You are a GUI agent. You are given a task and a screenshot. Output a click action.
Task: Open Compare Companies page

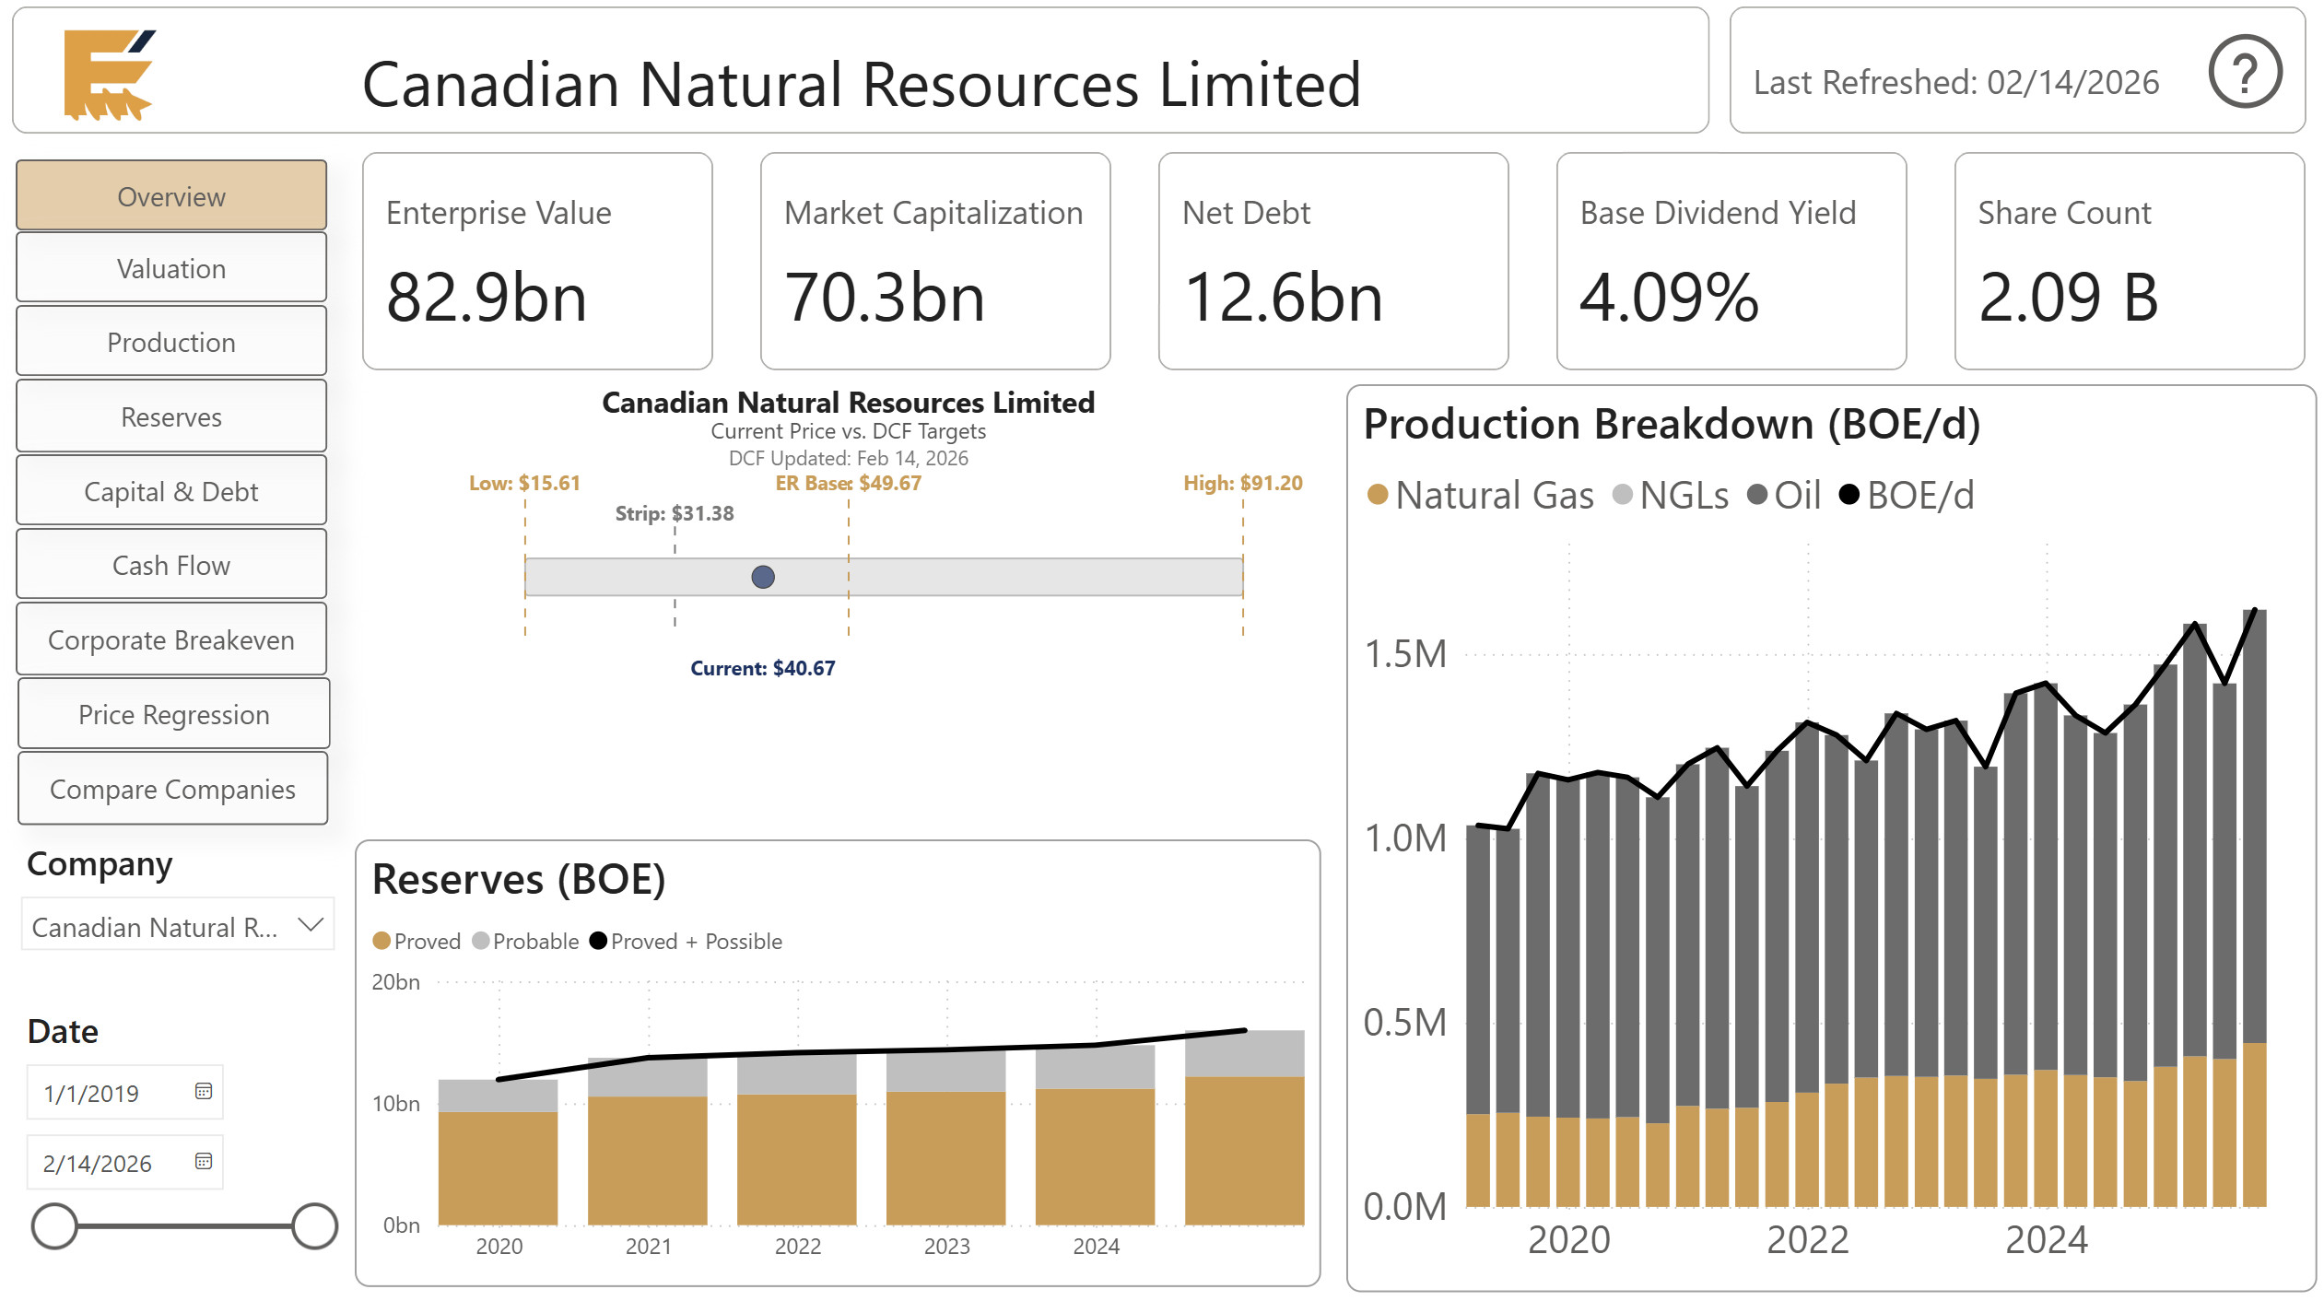click(173, 788)
